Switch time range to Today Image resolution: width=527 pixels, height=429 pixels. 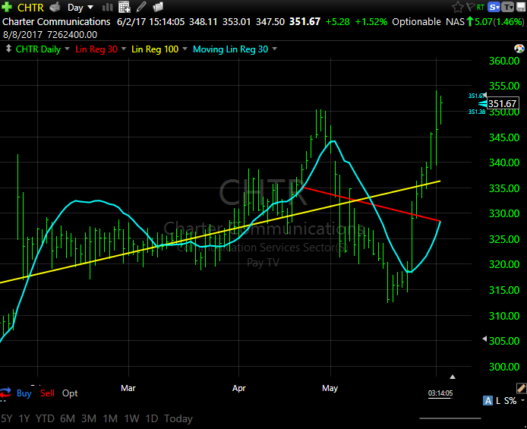[x=178, y=418]
